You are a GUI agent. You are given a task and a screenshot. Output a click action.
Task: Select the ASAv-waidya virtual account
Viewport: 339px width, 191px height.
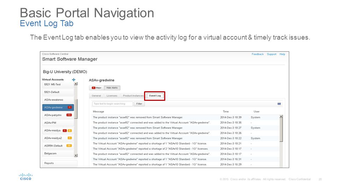click(x=58, y=131)
